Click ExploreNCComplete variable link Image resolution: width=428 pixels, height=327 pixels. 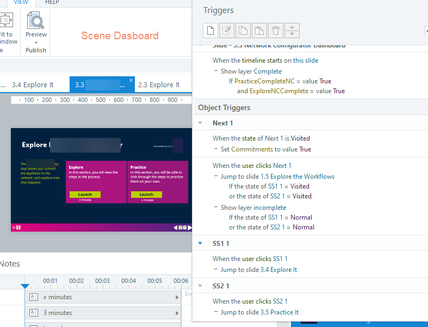(278, 91)
